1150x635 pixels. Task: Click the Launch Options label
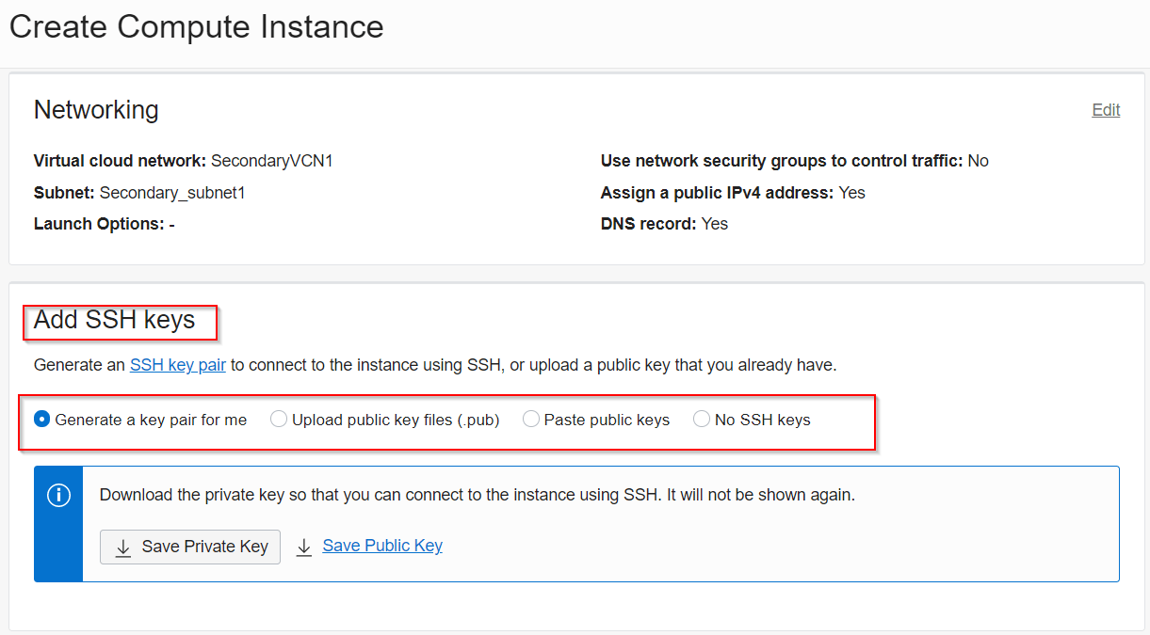(x=99, y=224)
